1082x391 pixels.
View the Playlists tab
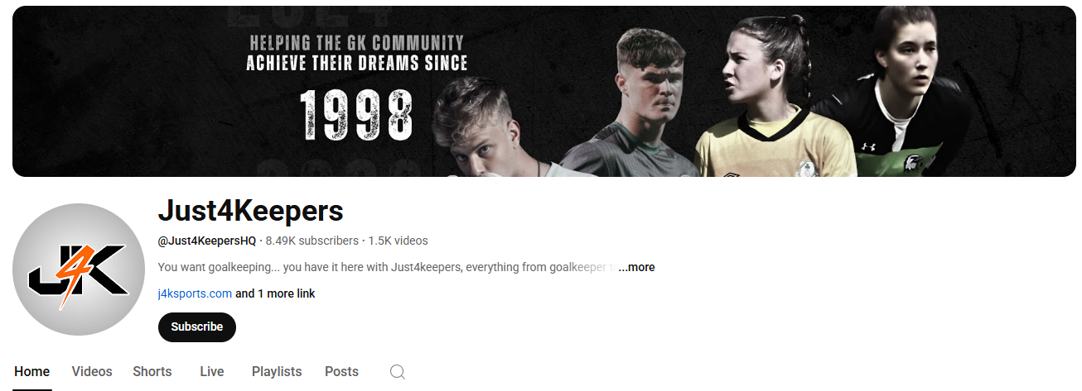point(277,372)
